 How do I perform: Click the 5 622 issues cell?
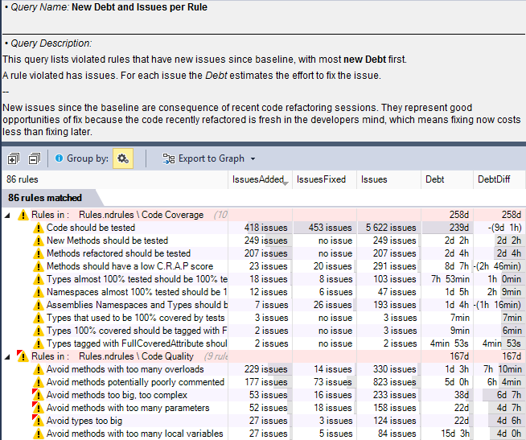388,228
